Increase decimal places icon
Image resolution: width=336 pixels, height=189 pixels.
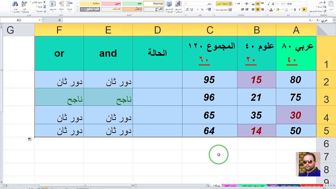click(192, 9)
